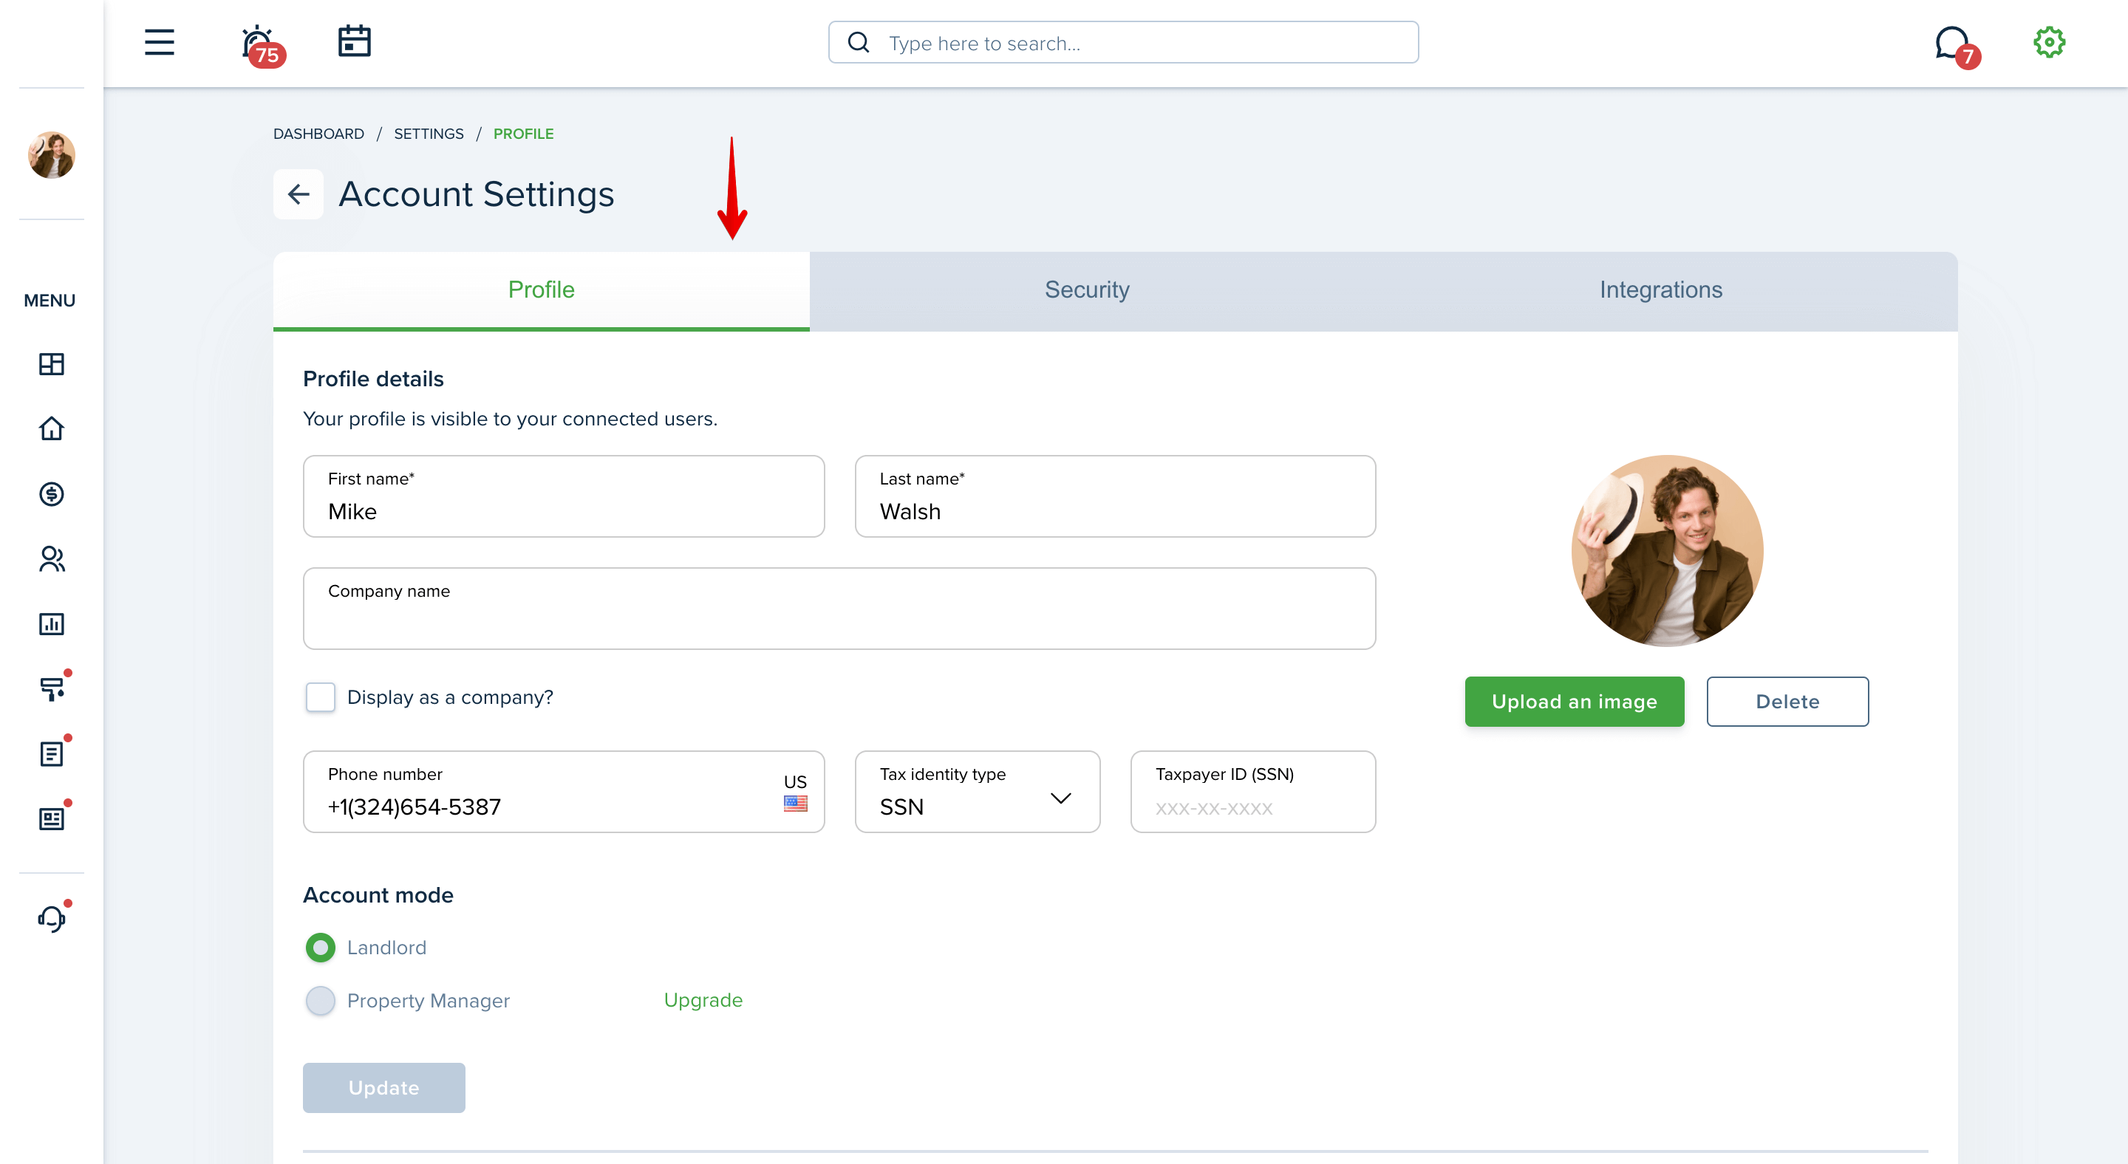
Task: Open the accounting dollar icon in sidebar
Action: coord(51,493)
